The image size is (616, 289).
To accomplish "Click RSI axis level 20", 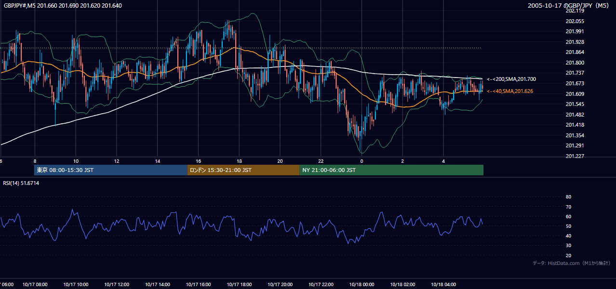I will [568, 255].
